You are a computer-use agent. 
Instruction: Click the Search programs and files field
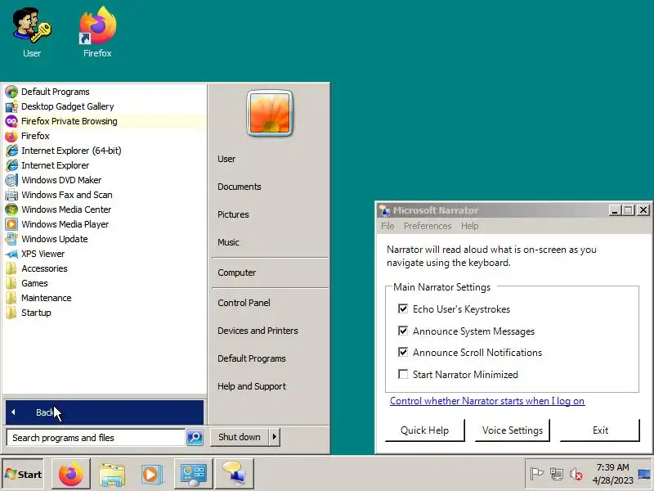click(x=96, y=438)
